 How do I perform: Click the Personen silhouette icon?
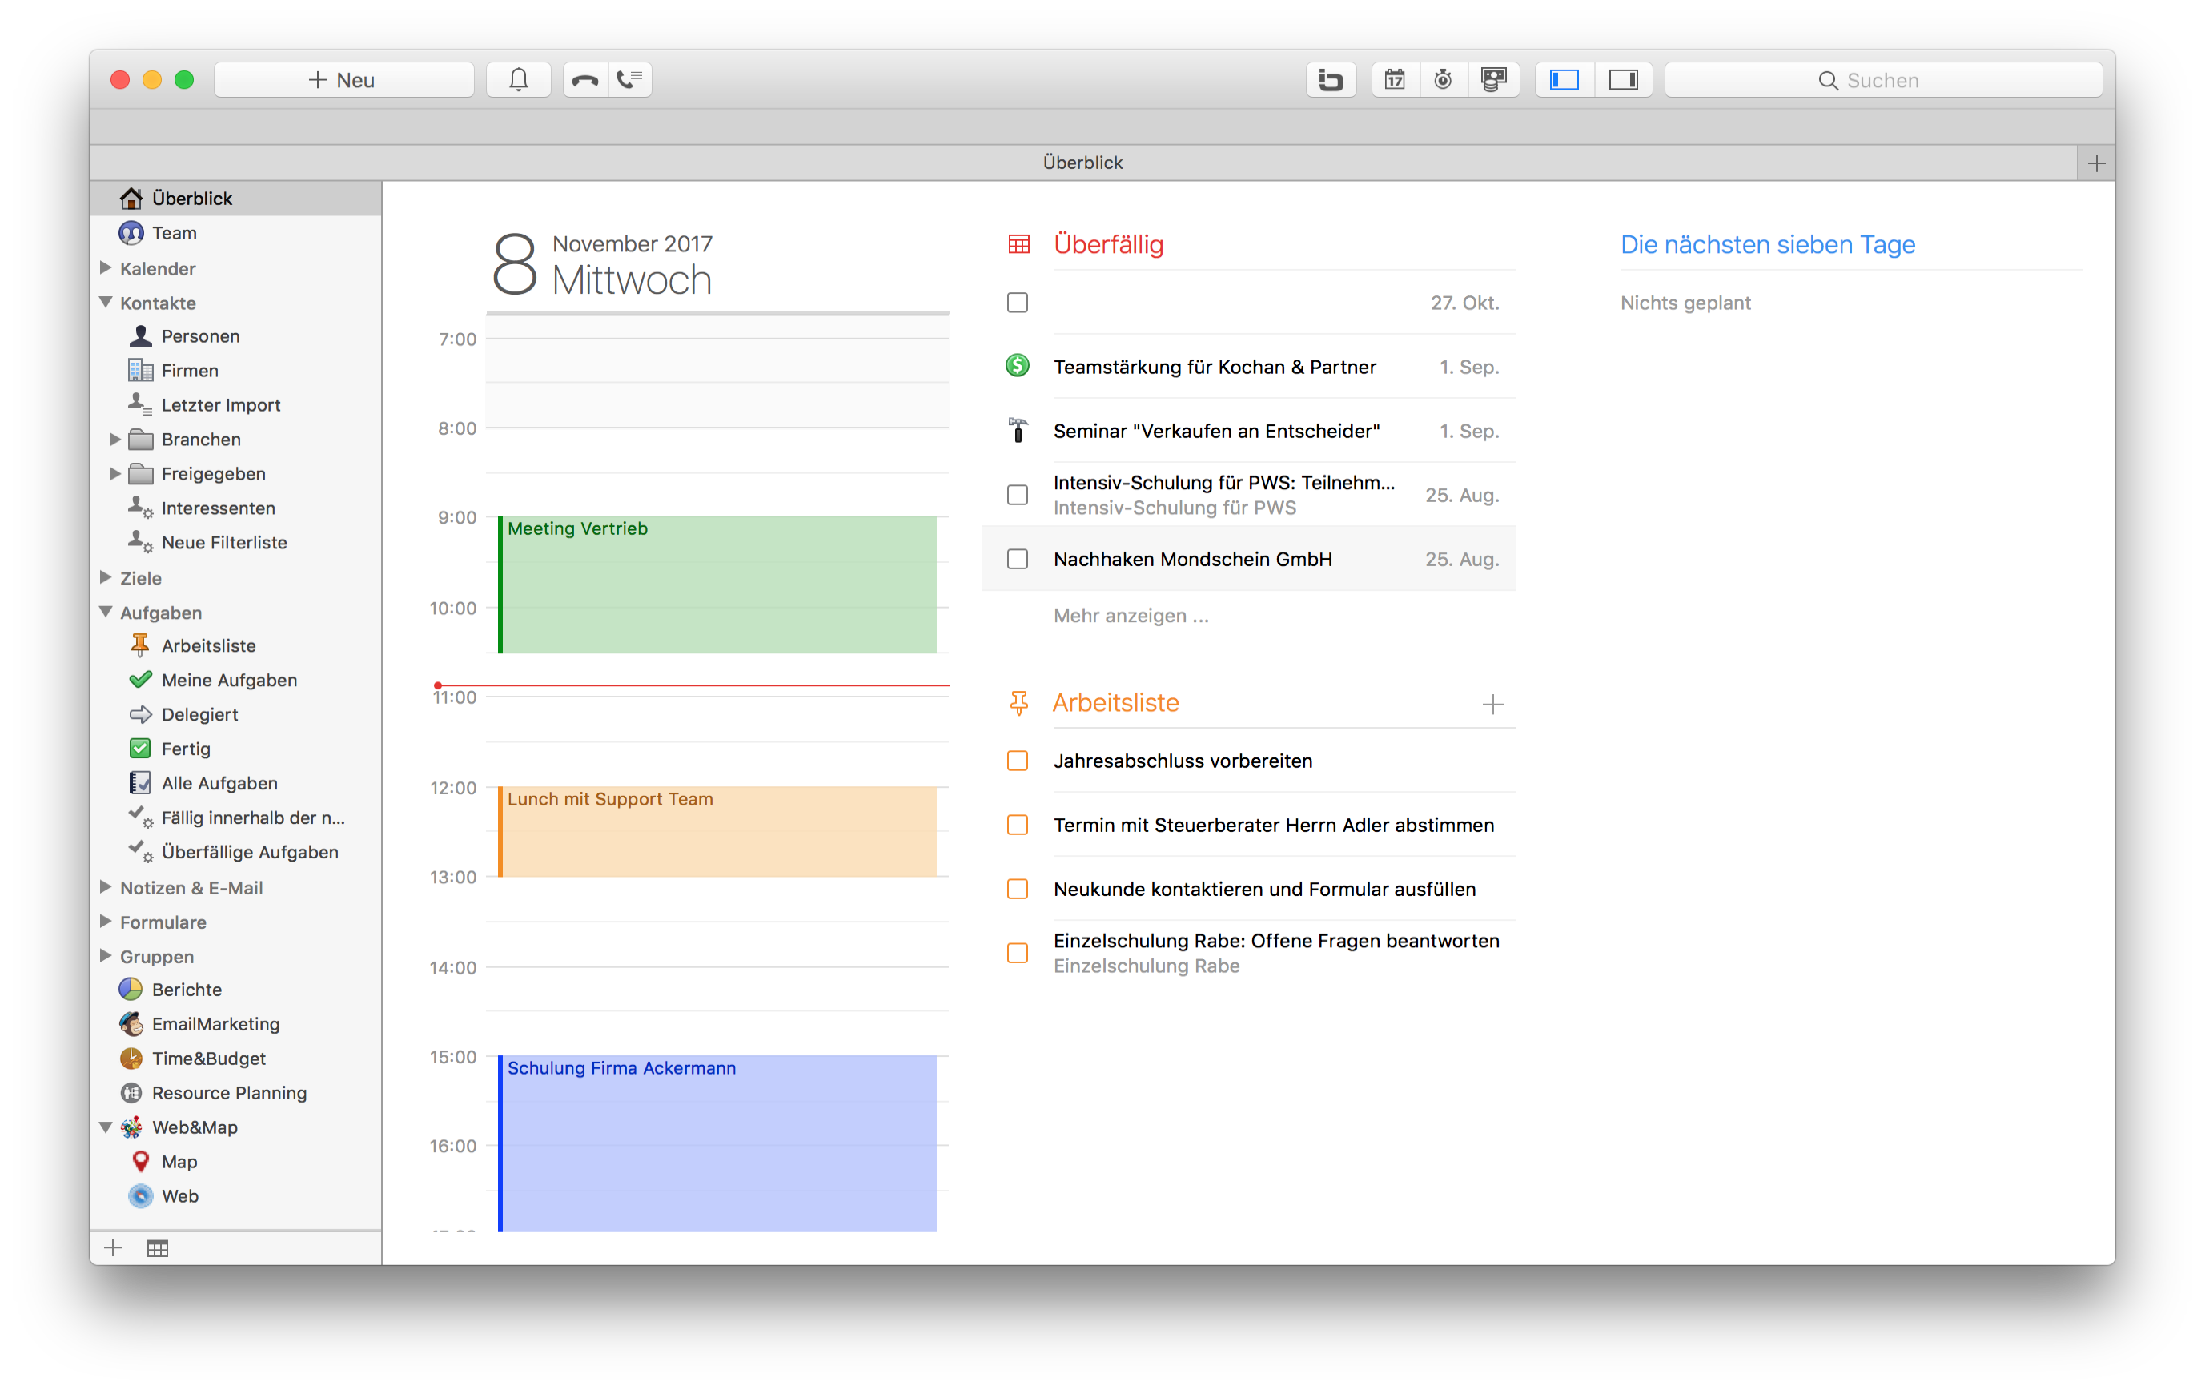click(x=140, y=336)
